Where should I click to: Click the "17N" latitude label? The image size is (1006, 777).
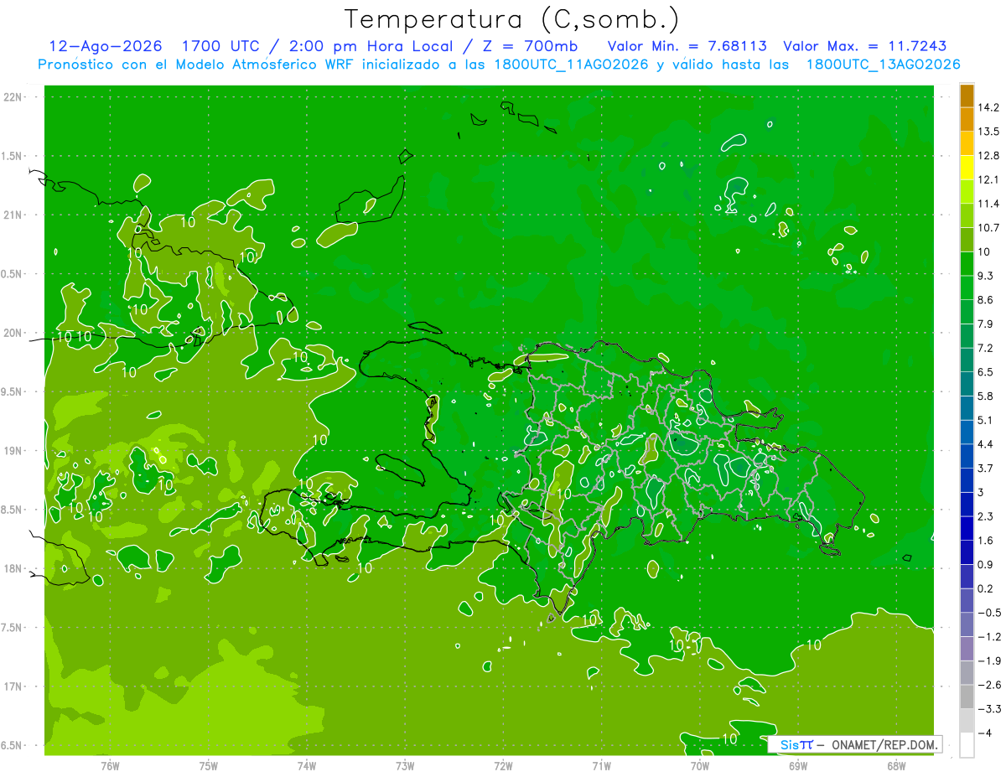point(13,686)
